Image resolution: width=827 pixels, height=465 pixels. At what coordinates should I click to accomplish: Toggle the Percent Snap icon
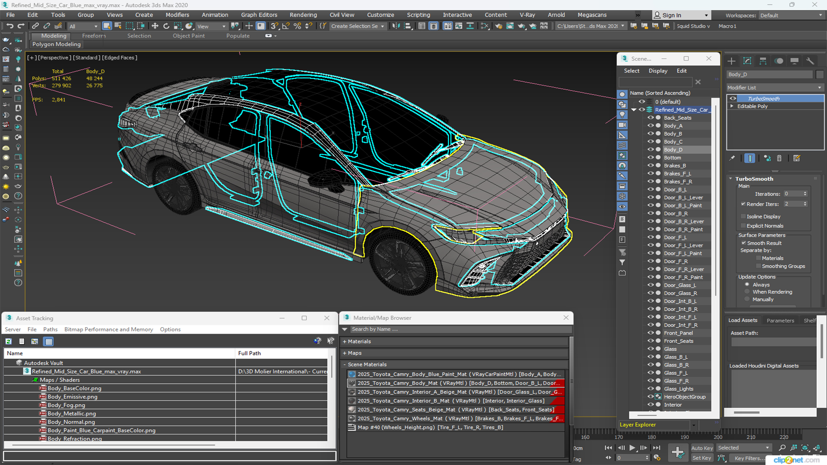[297, 26]
